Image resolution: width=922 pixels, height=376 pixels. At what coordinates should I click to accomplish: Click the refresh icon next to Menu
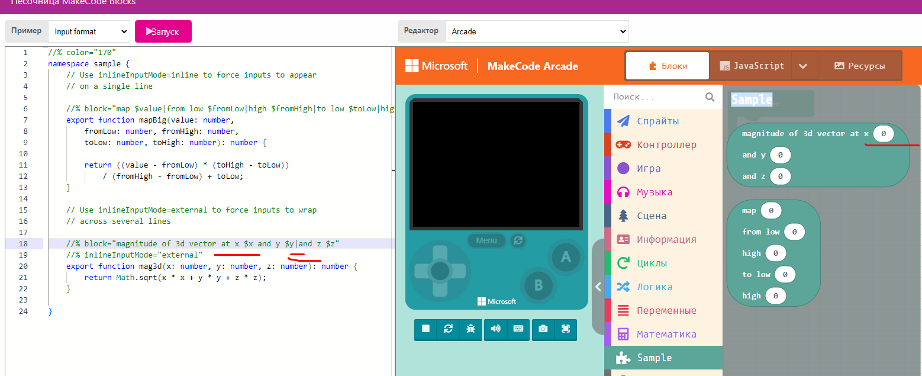518,240
